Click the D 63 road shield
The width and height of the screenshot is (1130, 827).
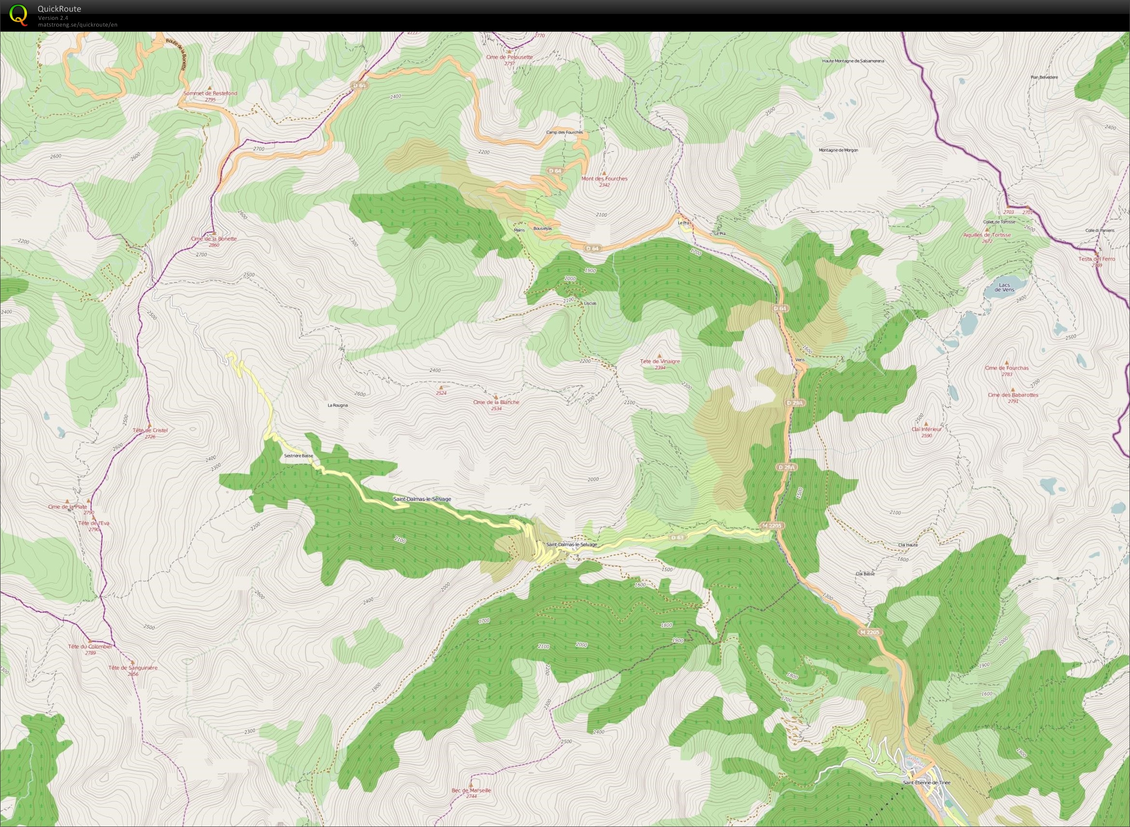(677, 538)
